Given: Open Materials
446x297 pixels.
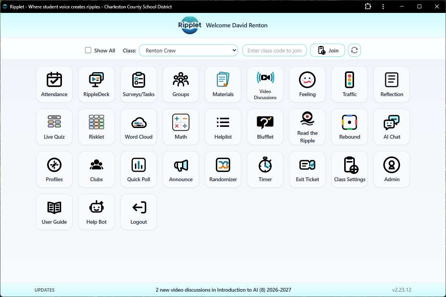Looking at the screenshot, I should pos(223,84).
